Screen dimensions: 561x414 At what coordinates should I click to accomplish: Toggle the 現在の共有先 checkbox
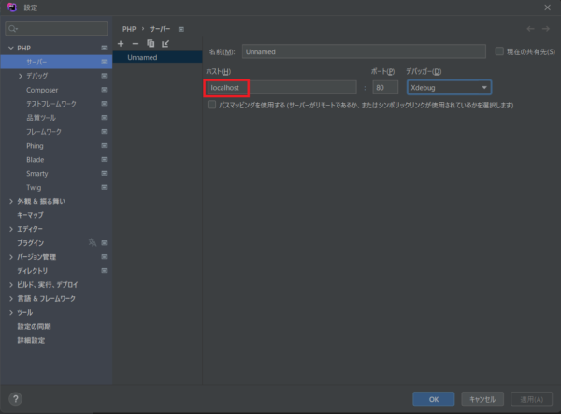pyautogui.click(x=499, y=51)
